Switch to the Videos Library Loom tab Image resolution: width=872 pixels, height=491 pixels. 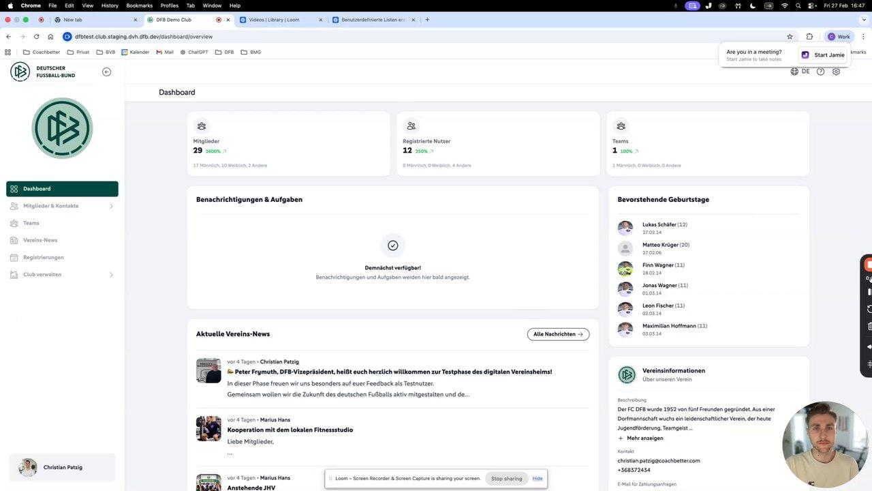coord(280,20)
